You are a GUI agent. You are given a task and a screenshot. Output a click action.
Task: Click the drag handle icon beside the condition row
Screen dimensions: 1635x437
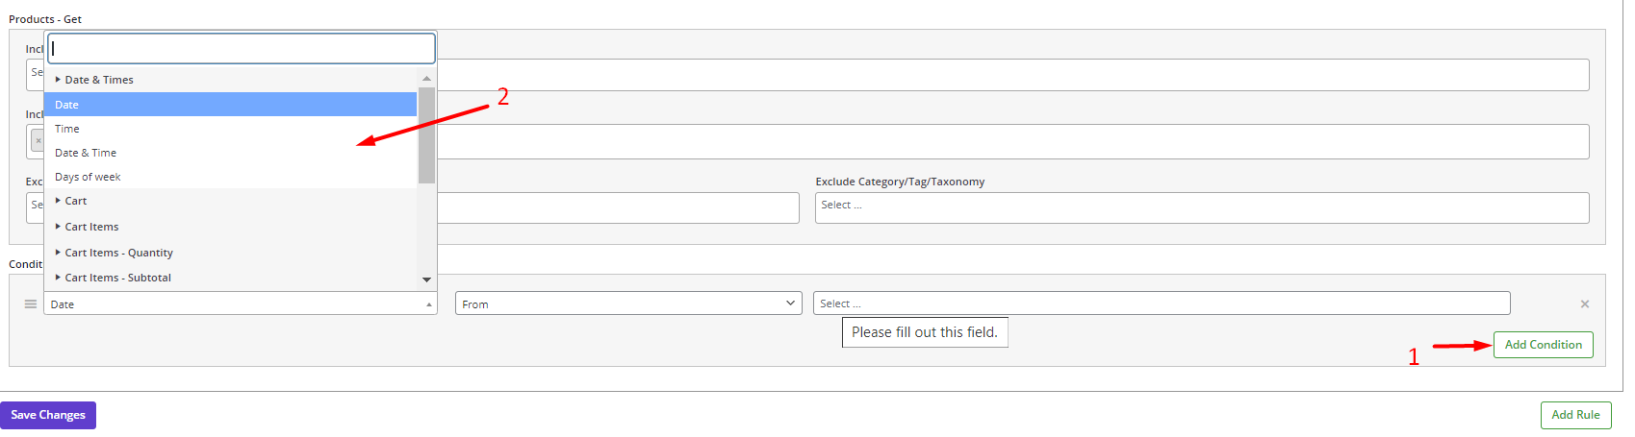pos(31,303)
